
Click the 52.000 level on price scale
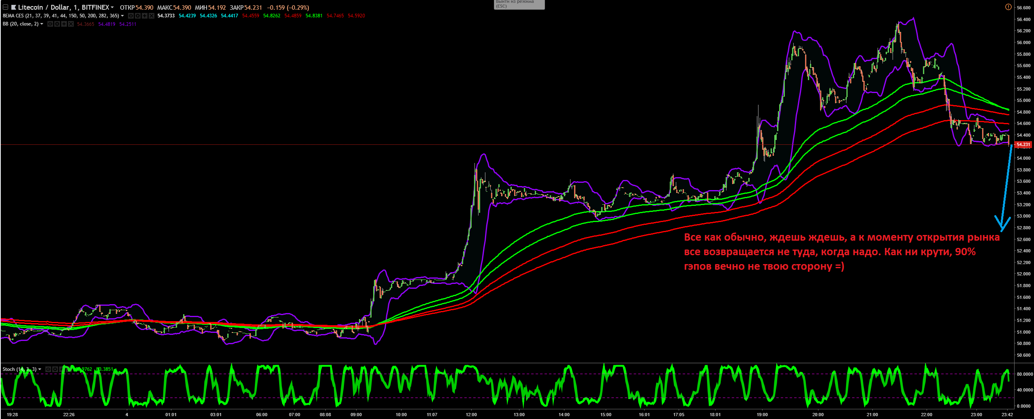pos(1024,274)
